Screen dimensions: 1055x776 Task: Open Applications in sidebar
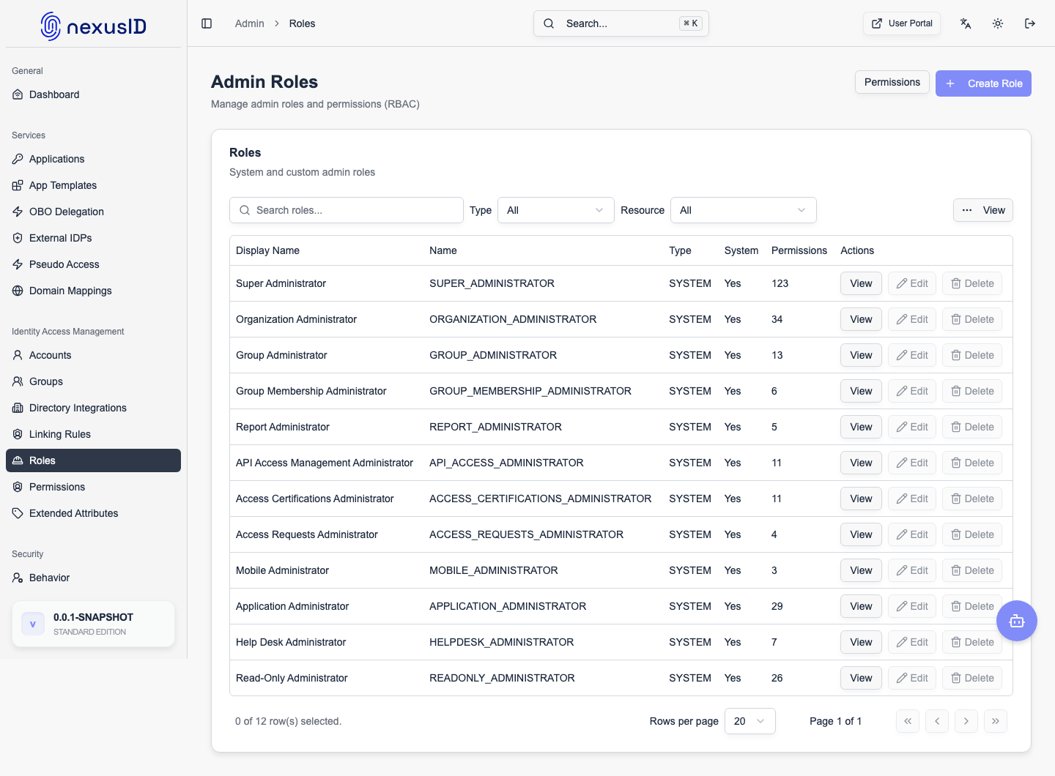coord(93,159)
